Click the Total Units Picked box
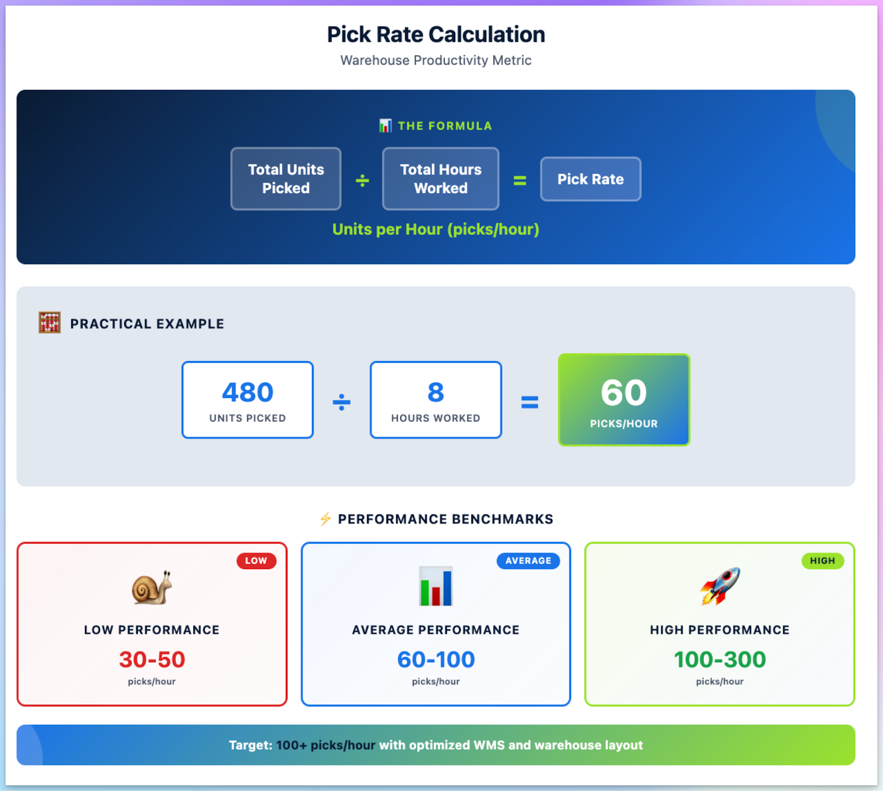The image size is (883, 791). tap(286, 179)
